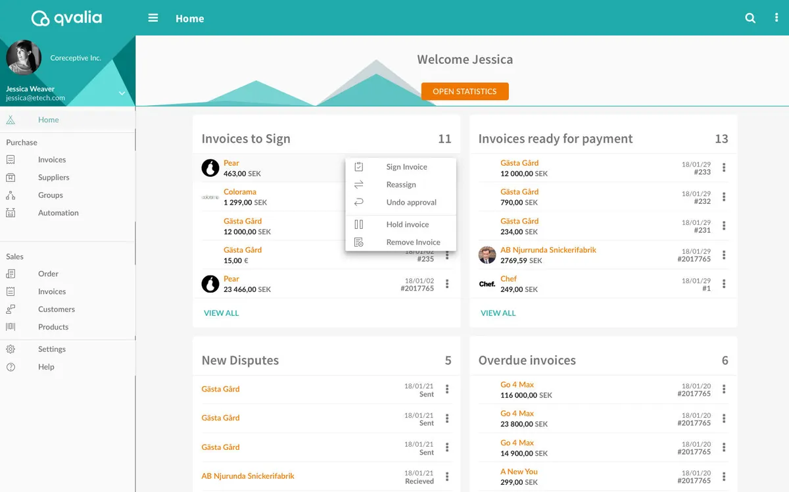Open AB Njurrunda Snickerifabrik payment invoice
789x492 pixels.
[x=548, y=250]
